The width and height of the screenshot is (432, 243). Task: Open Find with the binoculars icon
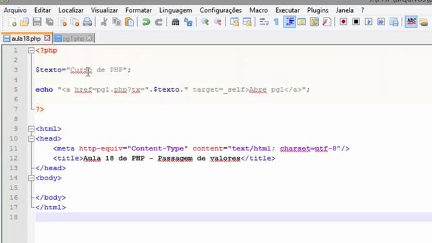click(x=175, y=22)
